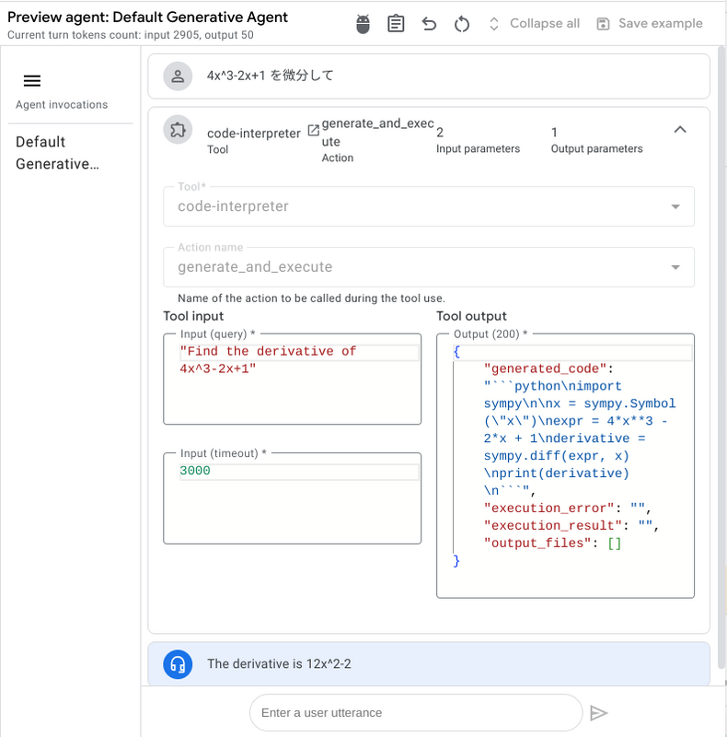The height and width of the screenshot is (737, 727).
Task: Click 2 Input parameters label
Action: click(x=478, y=140)
